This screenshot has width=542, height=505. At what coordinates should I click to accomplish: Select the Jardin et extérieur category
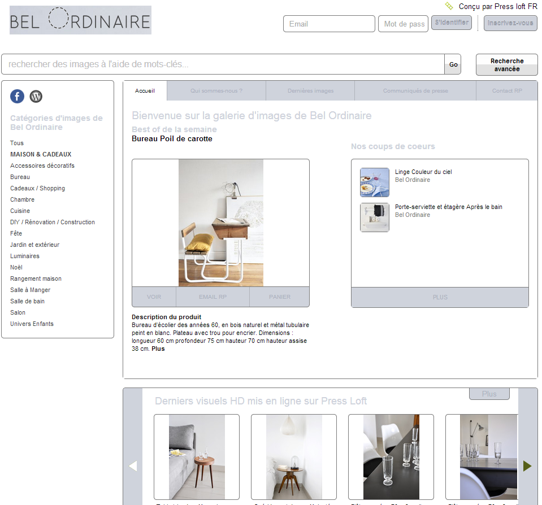[35, 245]
